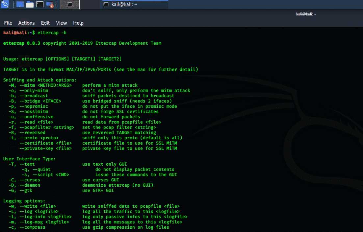363x232 pixels.
Task: Open the Help menu
Action: 78,23
